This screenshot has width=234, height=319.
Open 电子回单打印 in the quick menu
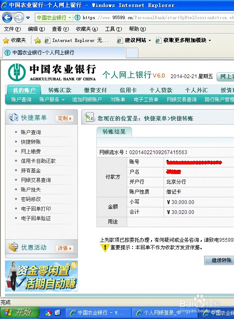click(36, 209)
